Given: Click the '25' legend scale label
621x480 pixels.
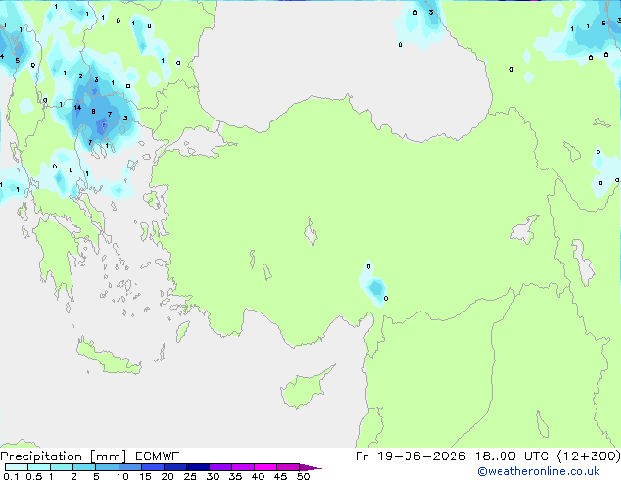Looking at the screenshot, I should click(x=190, y=476).
